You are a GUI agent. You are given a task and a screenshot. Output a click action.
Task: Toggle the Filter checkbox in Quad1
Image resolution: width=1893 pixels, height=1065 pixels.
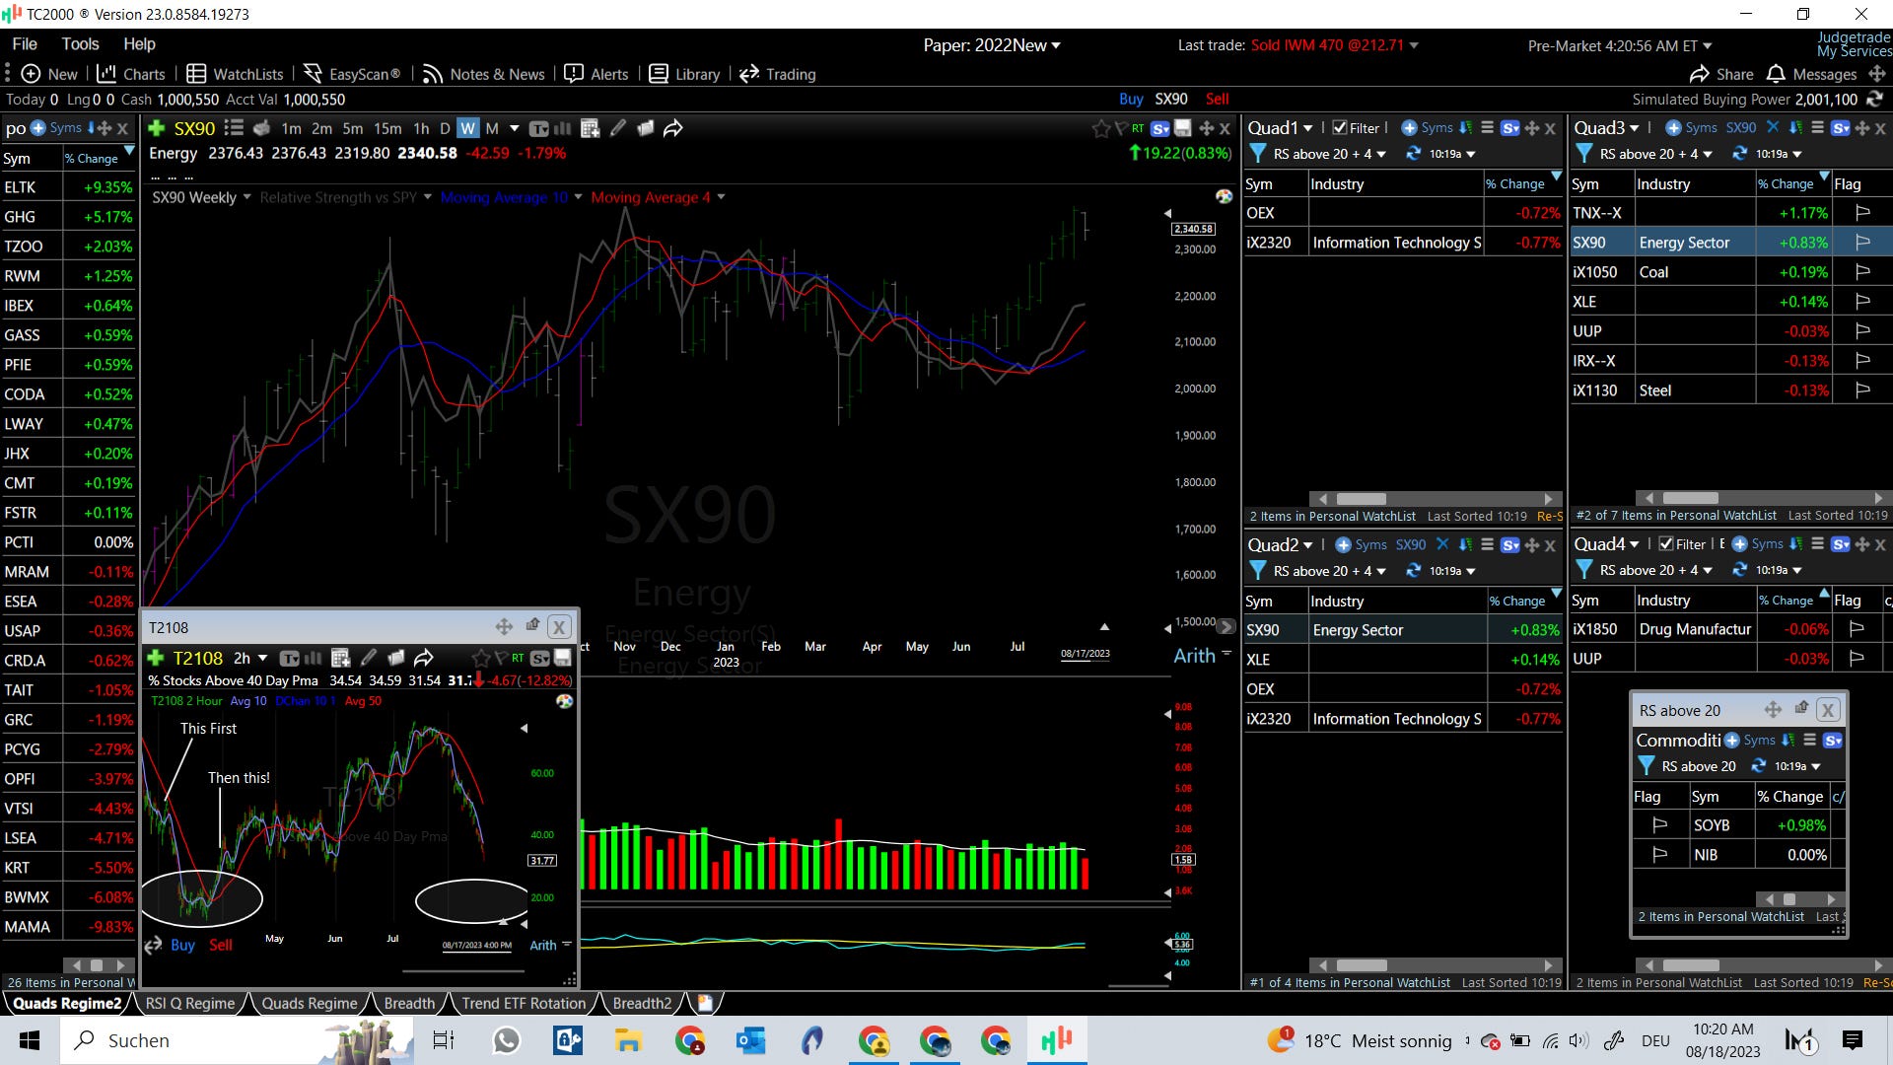1340,128
